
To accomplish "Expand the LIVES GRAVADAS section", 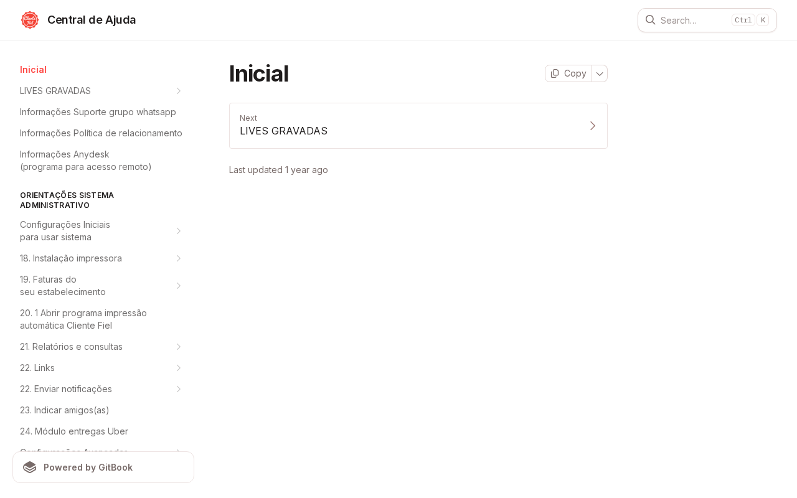I will [x=179, y=91].
